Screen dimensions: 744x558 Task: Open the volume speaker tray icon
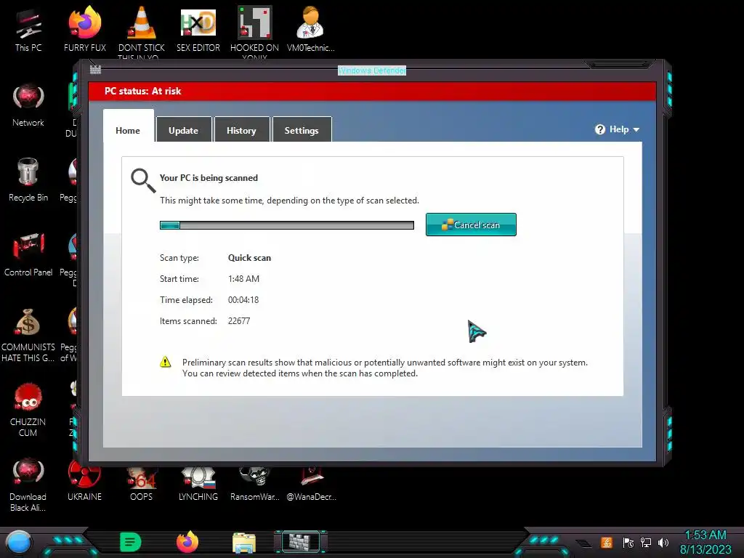point(663,542)
